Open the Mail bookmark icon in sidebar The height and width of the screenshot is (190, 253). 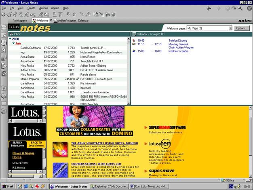pos(4,27)
